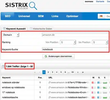Click Änderungen übernehmen button
The width and height of the screenshot is (110, 100).
pyautogui.click(x=59, y=56)
